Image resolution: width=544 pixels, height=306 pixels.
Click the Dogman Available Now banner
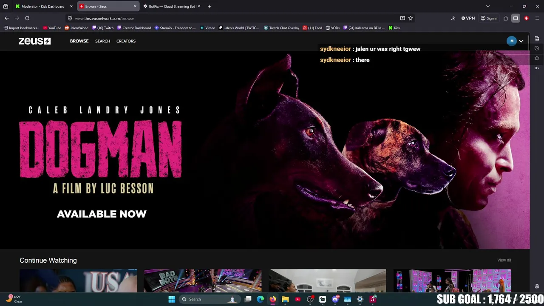[x=265, y=150]
